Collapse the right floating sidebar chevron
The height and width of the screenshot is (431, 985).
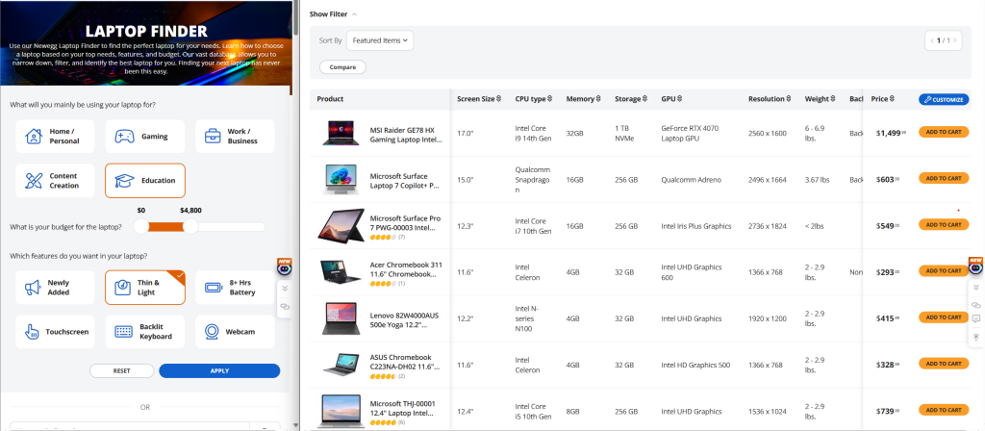(x=976, y=287)
